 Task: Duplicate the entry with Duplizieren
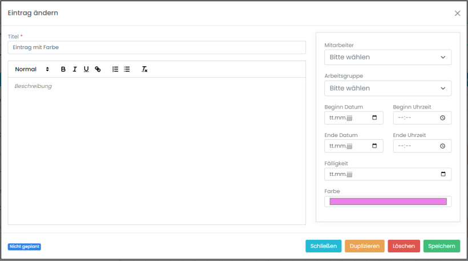(364, 246)
